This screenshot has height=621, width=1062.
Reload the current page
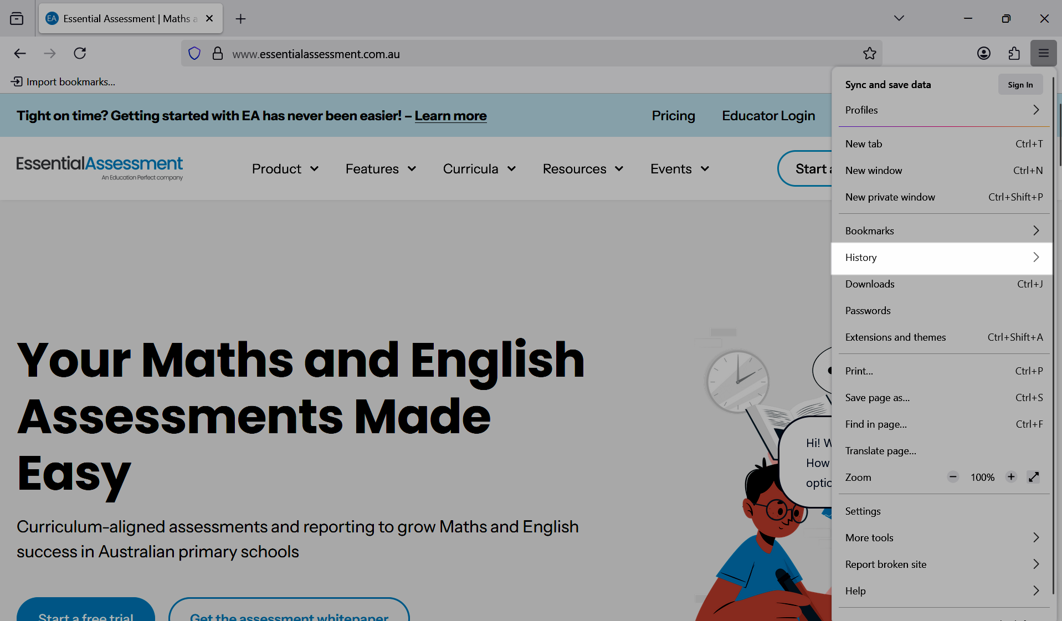pyautogui.click(x=80, y=54)
